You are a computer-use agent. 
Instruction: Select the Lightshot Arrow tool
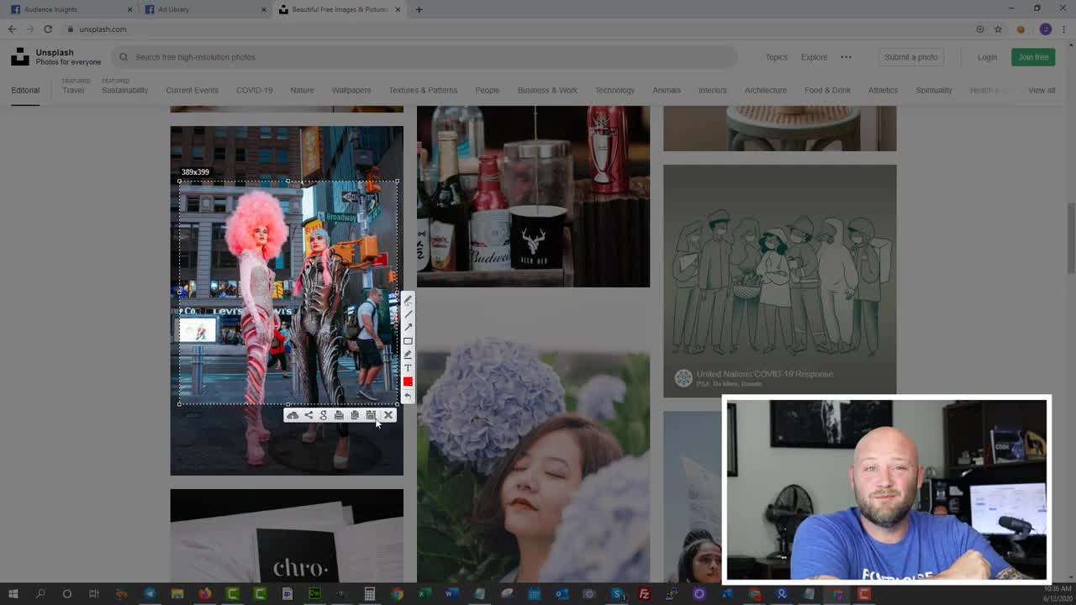[x=408, y=327]
